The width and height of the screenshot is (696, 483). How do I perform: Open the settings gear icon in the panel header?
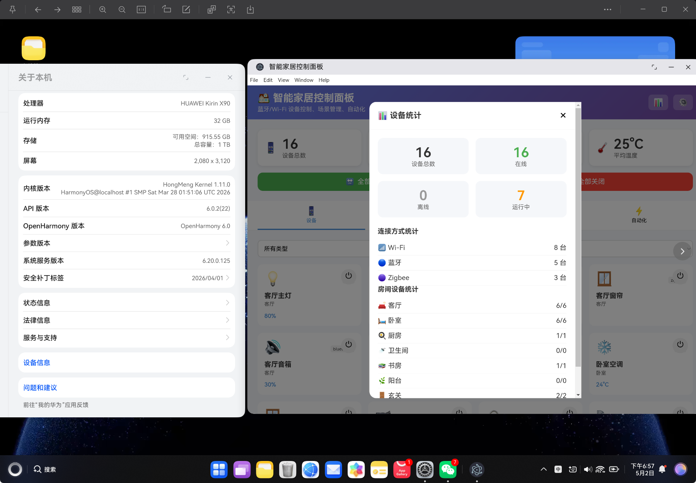click(x=683, y=102)
